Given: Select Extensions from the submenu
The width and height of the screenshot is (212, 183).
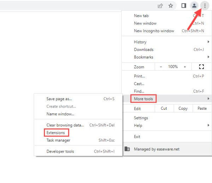Looking at the screenshot, I should [x=56, y=133].
